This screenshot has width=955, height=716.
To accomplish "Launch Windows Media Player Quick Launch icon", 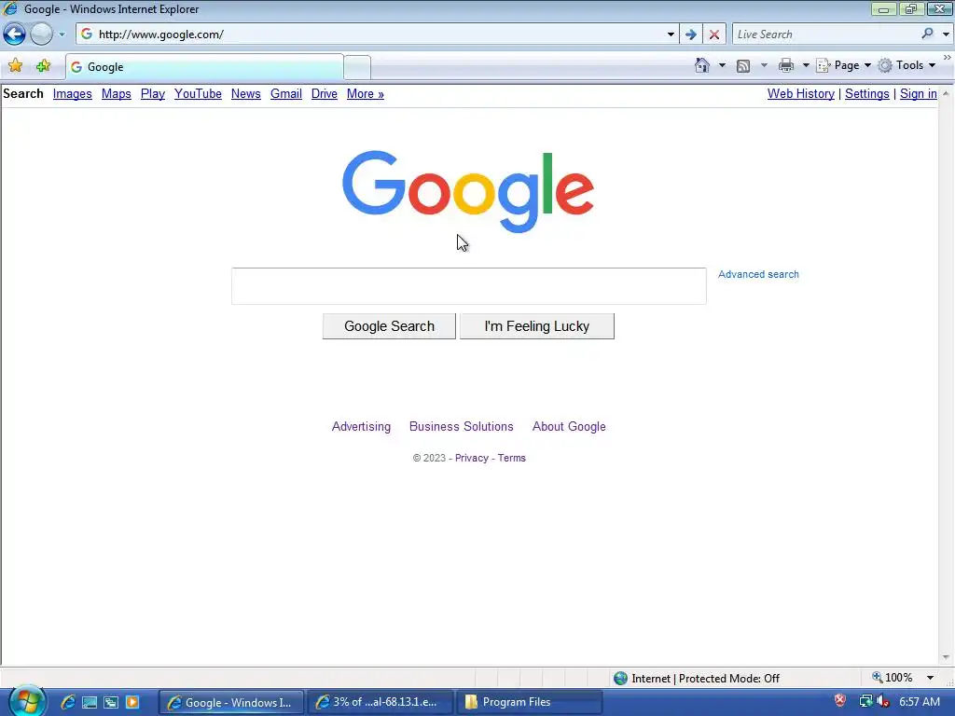I will [132, 702].
